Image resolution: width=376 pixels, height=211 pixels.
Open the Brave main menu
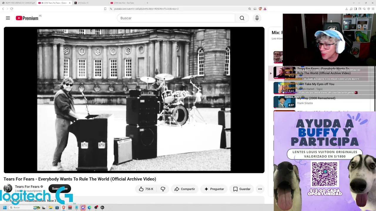[x=373, y=9]
